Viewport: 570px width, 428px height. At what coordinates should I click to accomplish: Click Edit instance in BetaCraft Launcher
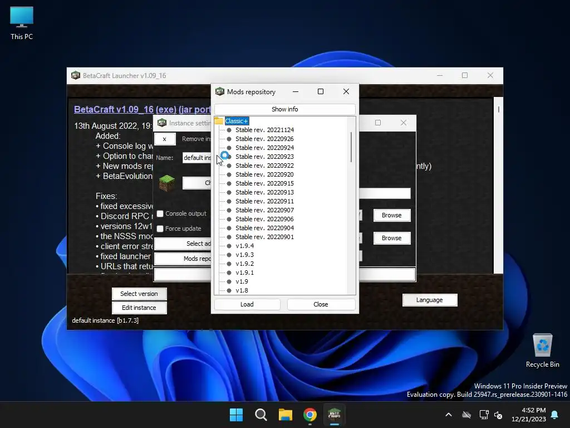139,308
